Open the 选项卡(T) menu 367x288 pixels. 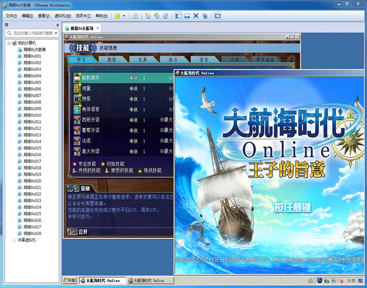tap(83, 16)
